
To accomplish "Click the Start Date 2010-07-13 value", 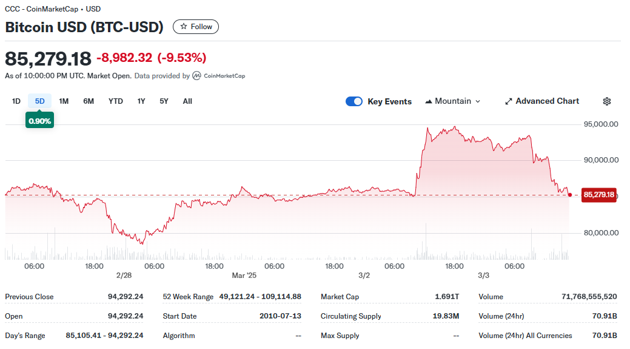I will (280, 316).
